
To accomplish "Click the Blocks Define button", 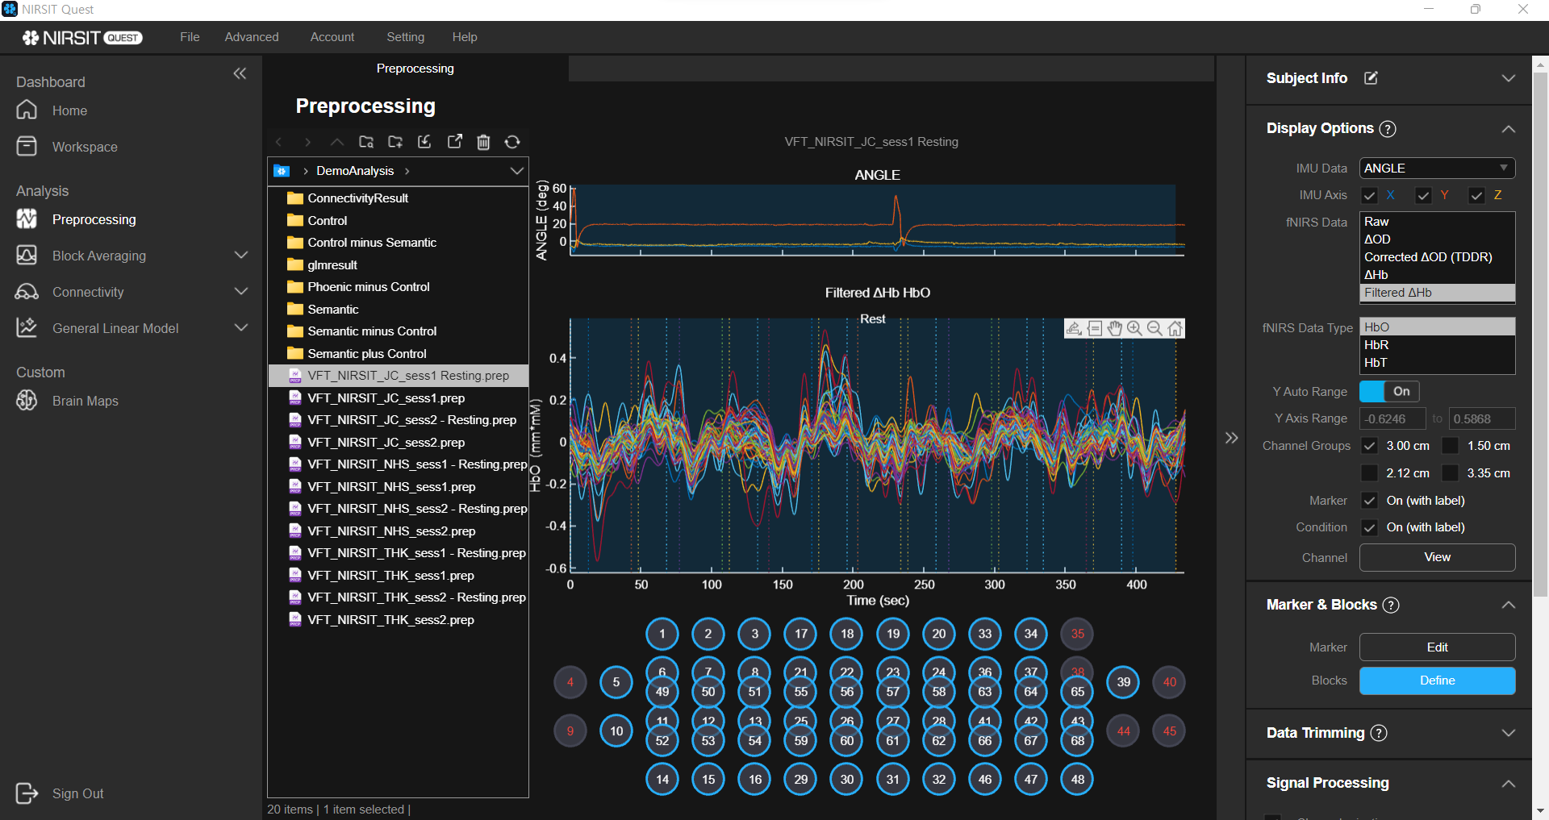I will pos(1437,681).
